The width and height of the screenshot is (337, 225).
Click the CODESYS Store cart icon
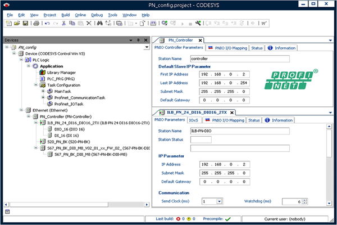pyautogui.click(x=264, y=23)
